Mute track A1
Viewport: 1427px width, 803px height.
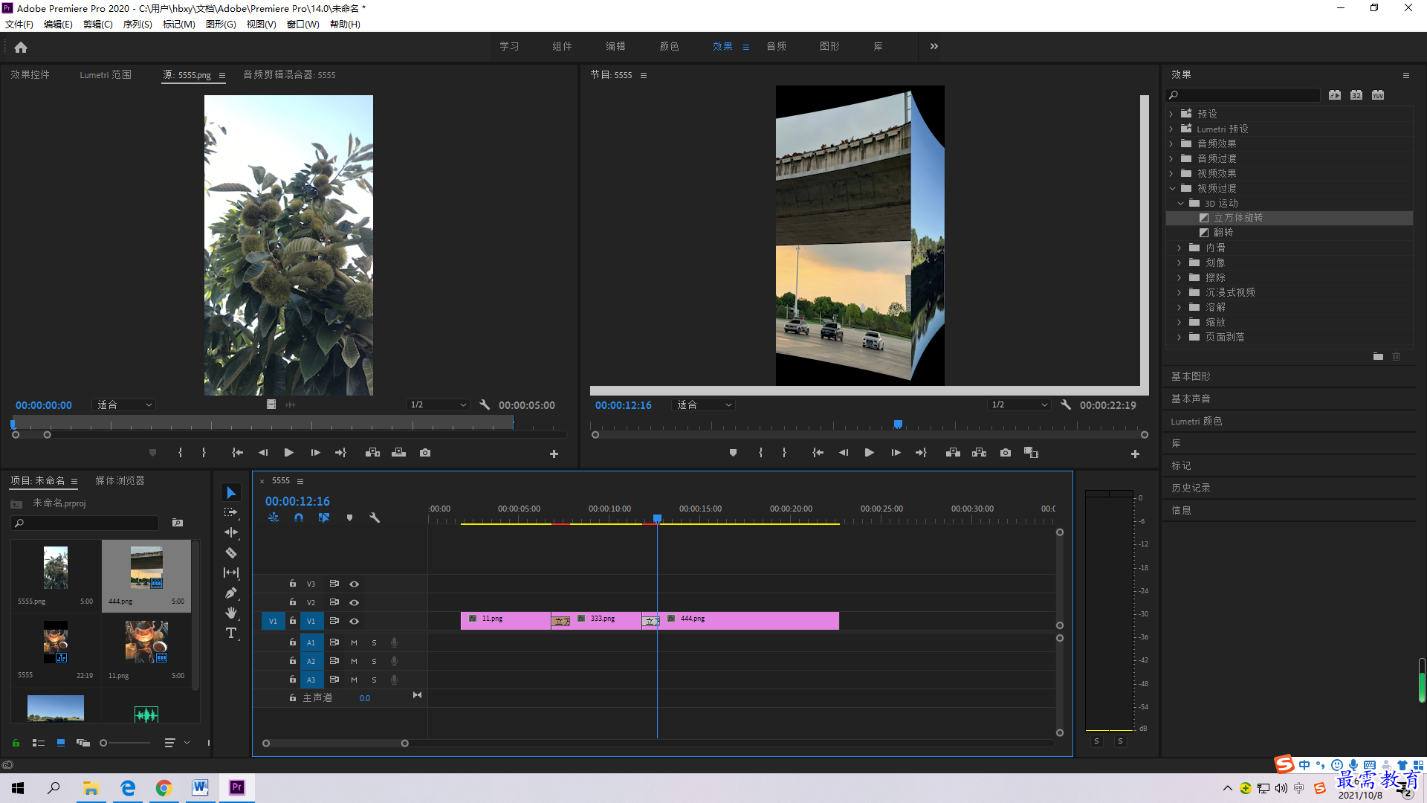point(355,642)
